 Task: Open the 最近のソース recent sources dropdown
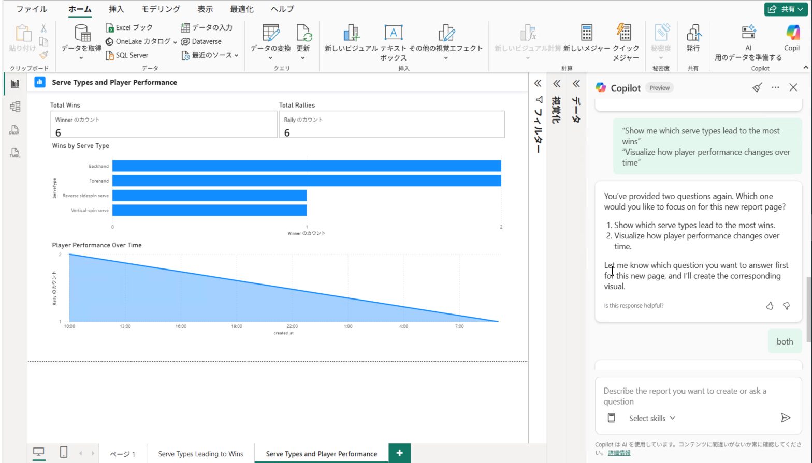pyautogui.click(x=210, y=55)
